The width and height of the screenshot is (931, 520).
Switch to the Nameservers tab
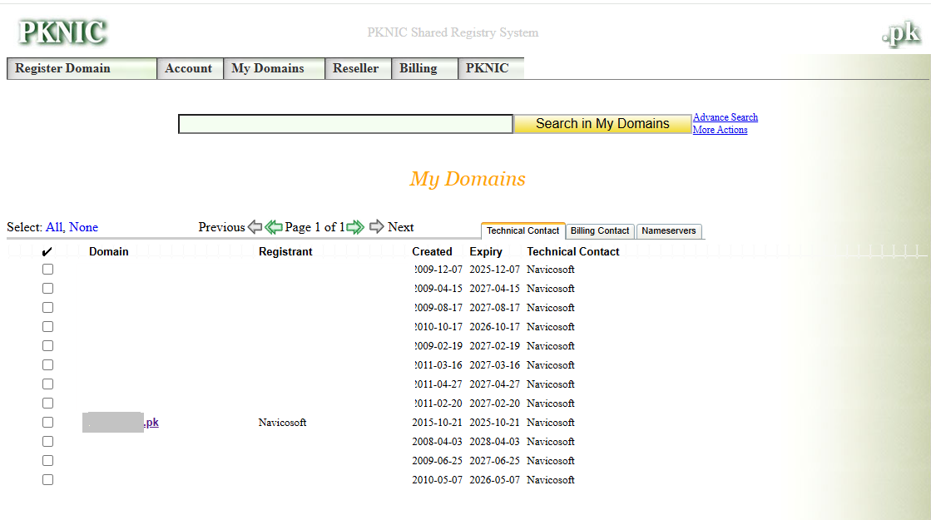coord(669,231)
